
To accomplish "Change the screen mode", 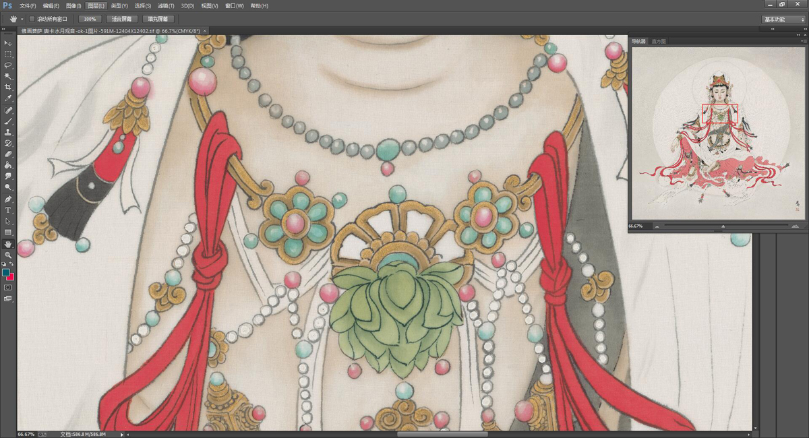I will (8, 298).
